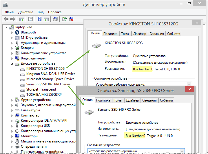Click the Back arrow toolbar icon

[6, 19]
